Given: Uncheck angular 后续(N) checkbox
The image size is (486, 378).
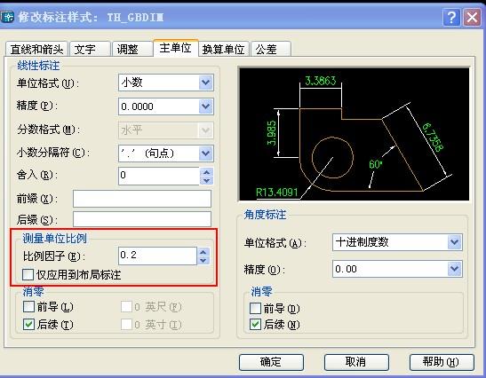Looking at the screenshot, I should tap(255, 325).
